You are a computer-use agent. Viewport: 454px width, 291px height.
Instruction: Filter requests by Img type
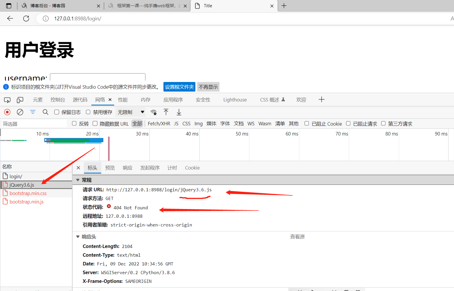point(199,124)
